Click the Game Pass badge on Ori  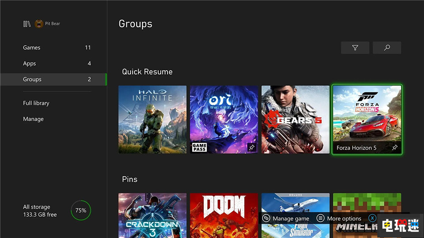pyautogui.click(x=200, y=147)
